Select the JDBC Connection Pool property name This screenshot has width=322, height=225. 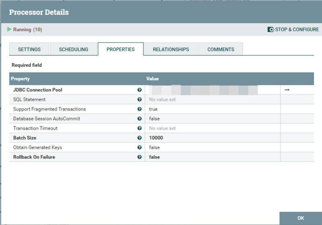click(37, 90)
